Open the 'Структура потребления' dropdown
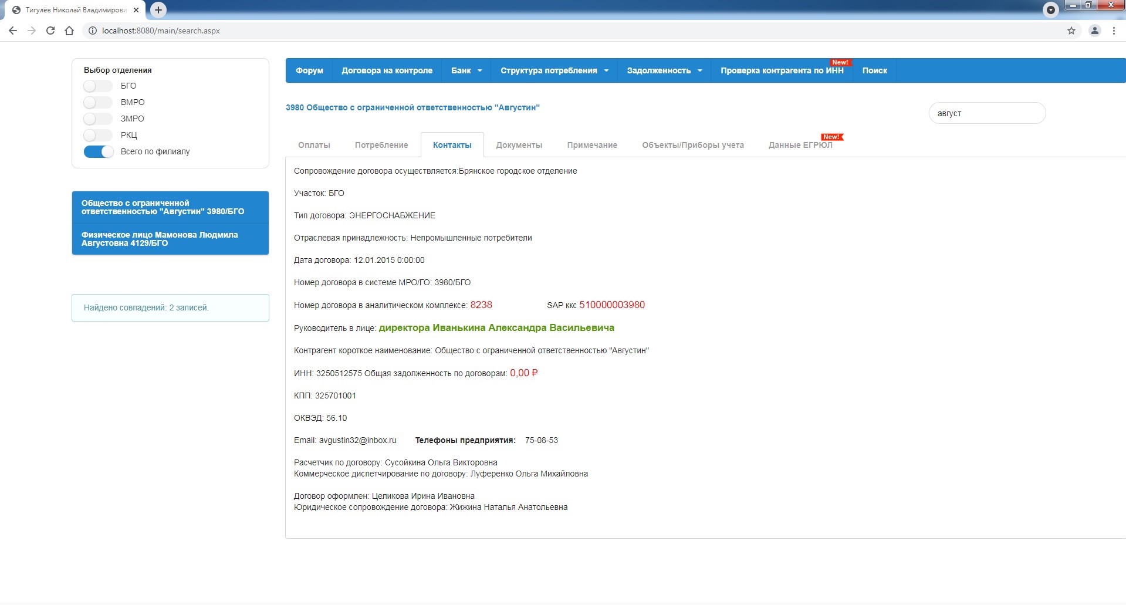1126x605 pixels. coord(554,70)
